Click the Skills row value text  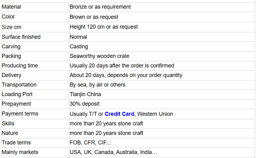tap(106, 124)
